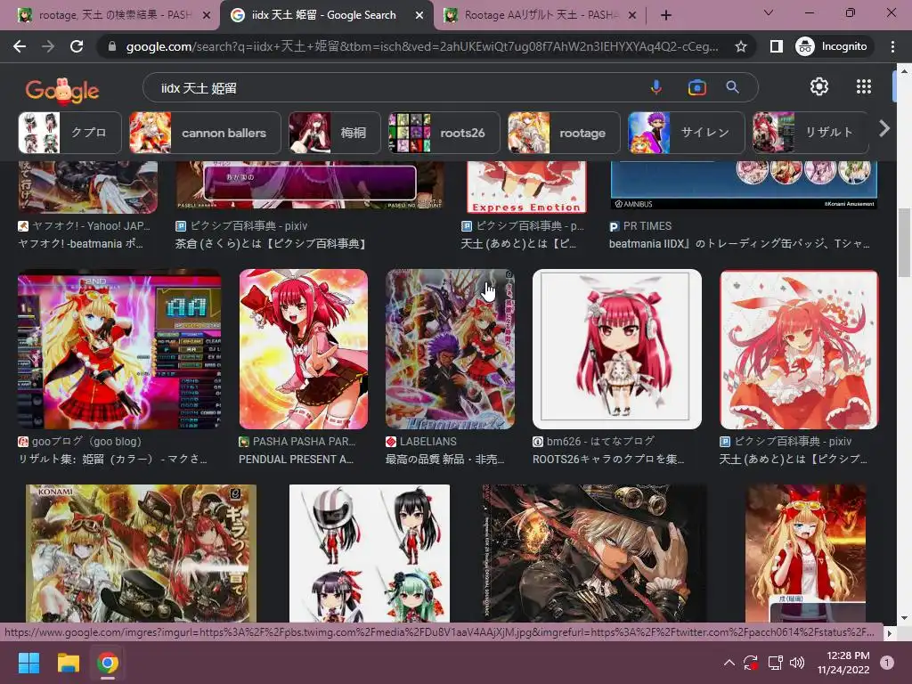This screenshot has height=684, width=912.
Task: Switch to the Rootage AAリザルト tab
Action: 539,15
